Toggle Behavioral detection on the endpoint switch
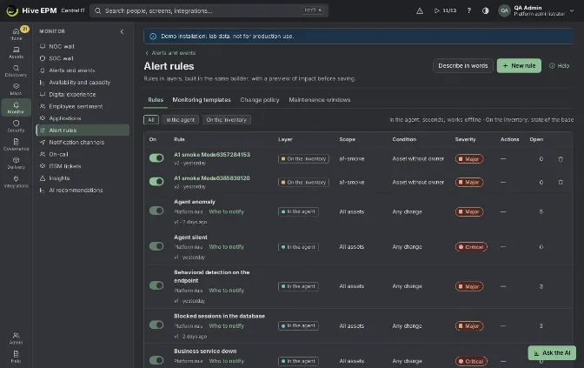 pyautogui.click(x=156, y=285)
